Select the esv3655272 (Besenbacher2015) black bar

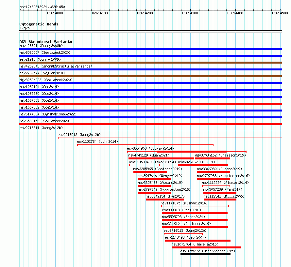pyautogui.click(x=205, y=254)
